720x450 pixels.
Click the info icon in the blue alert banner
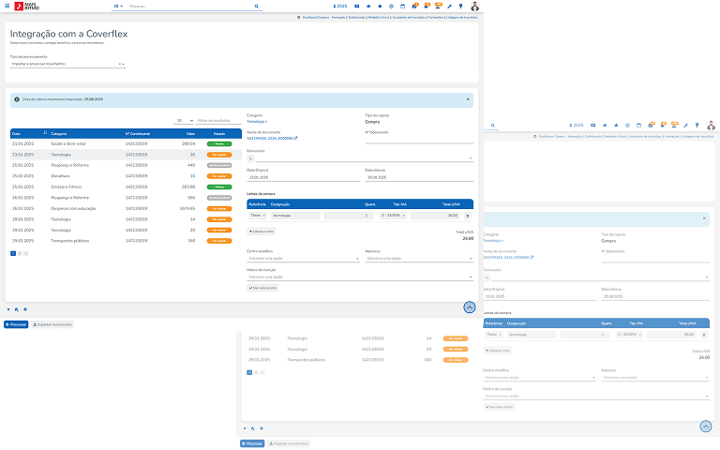(17, 98)
